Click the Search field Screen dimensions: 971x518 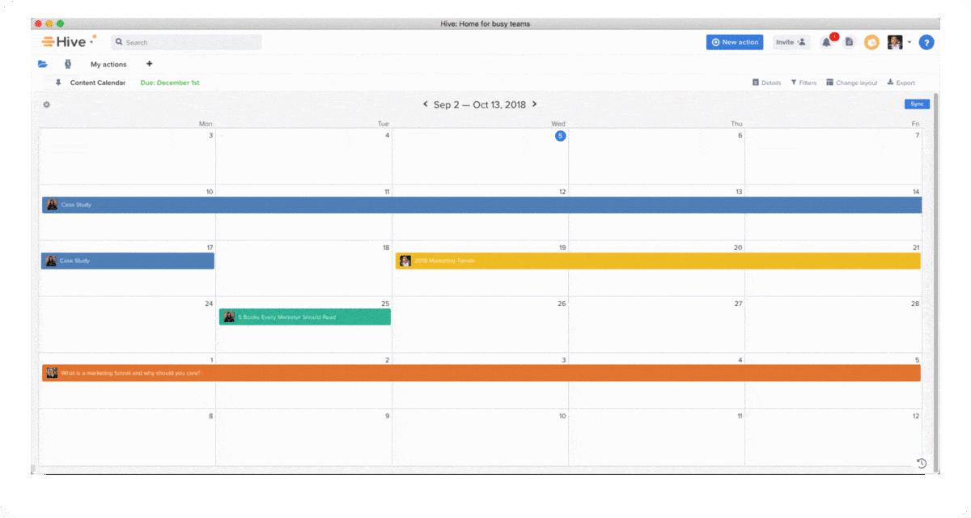click(x=186, y=42)
